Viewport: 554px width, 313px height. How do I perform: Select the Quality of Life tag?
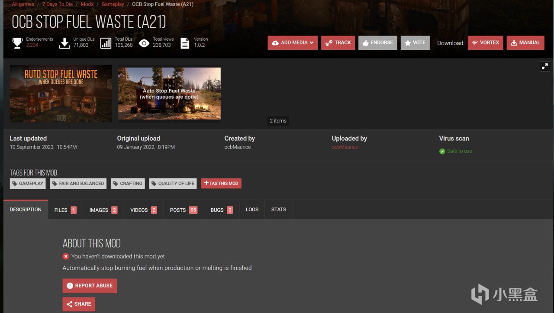(173, 184)
